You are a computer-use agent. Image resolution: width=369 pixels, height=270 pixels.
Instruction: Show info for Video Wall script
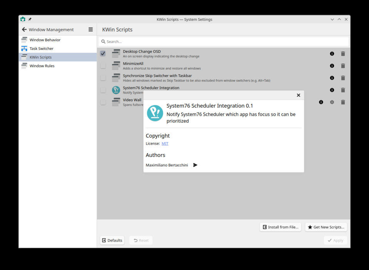pyautogui.click(x=321, y=102)
